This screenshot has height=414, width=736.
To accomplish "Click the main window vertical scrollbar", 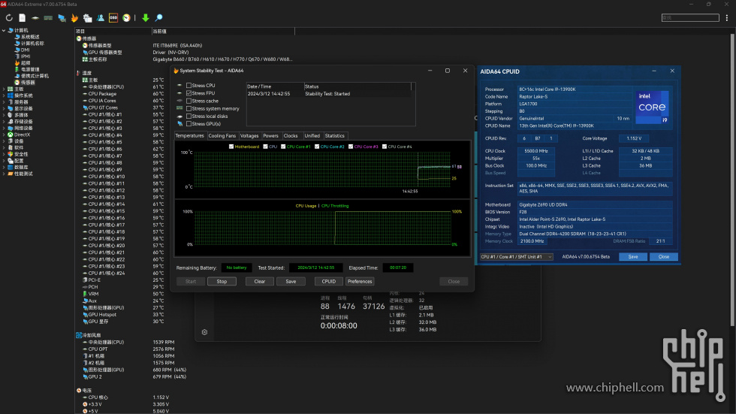I will [x=733, y=178].
